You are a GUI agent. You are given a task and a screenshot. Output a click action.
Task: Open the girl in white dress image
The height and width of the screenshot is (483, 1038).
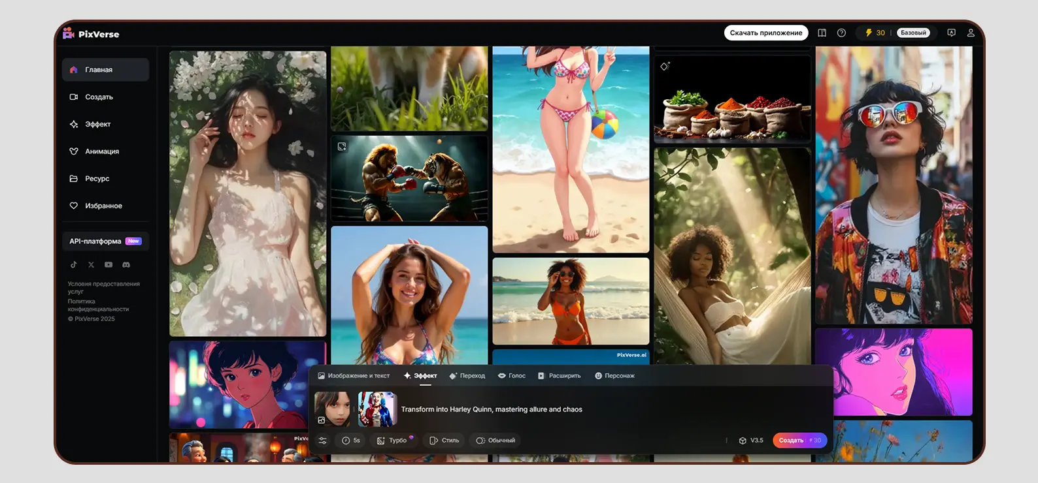coord(248,194)
